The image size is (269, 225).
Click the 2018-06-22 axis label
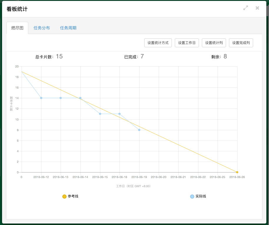click(x=198, y=177)
